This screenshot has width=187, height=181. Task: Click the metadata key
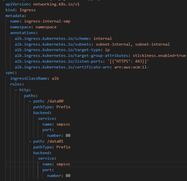[15, 16]
